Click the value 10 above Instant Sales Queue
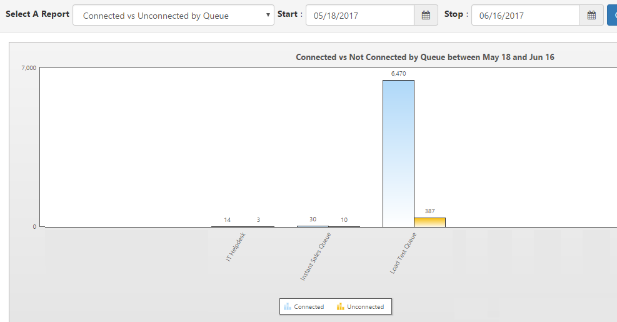Screen dimensions: 617x322 pyautogui.click(x=344, y=219)
